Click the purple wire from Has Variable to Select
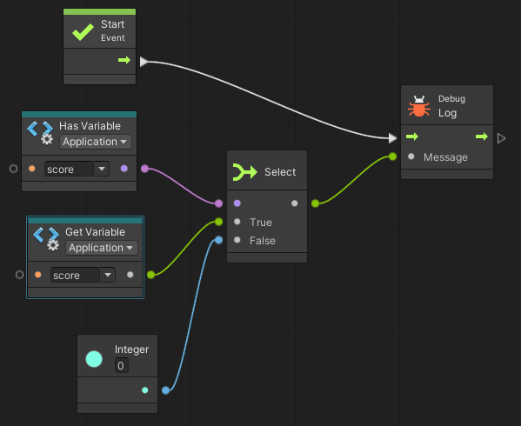Viewport: 521px width, 426px height. pos(182,187)
